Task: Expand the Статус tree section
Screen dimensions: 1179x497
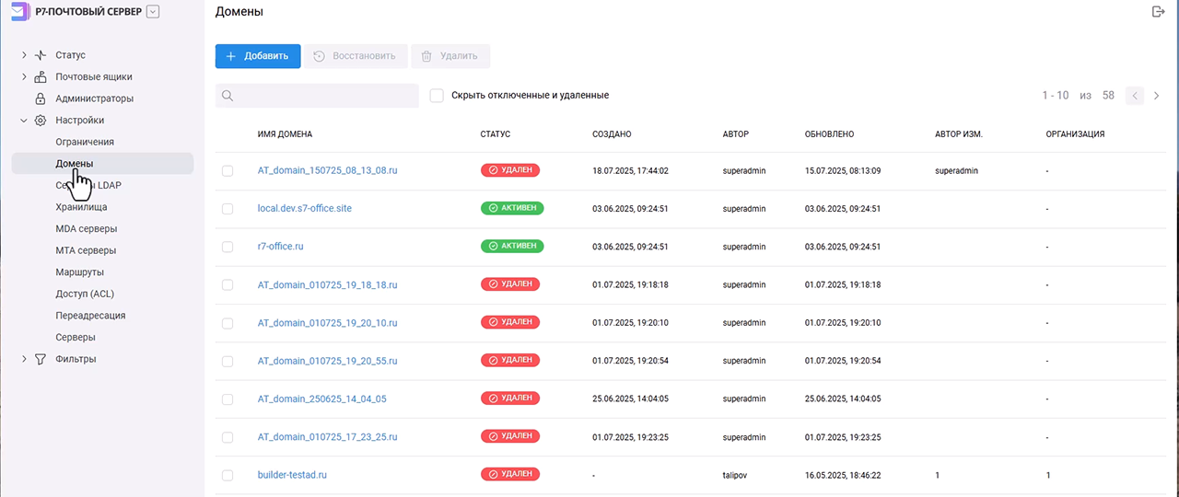Action: point(24,55)
